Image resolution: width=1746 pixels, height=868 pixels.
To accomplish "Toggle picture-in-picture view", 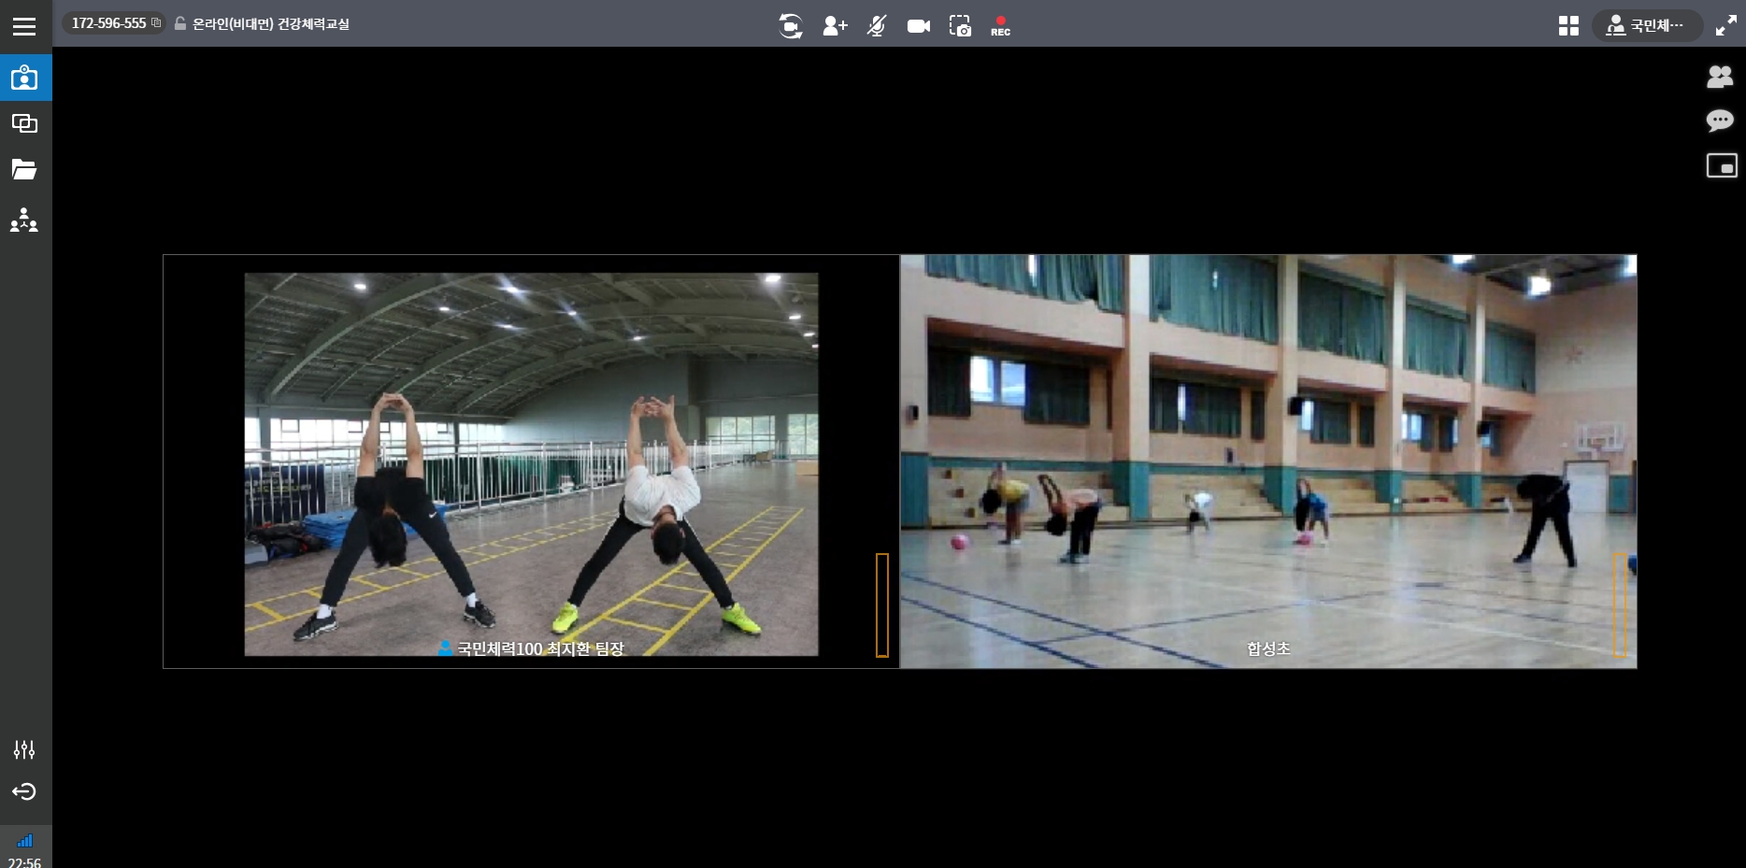I will pyautogui.click(x=1722, y=166).
